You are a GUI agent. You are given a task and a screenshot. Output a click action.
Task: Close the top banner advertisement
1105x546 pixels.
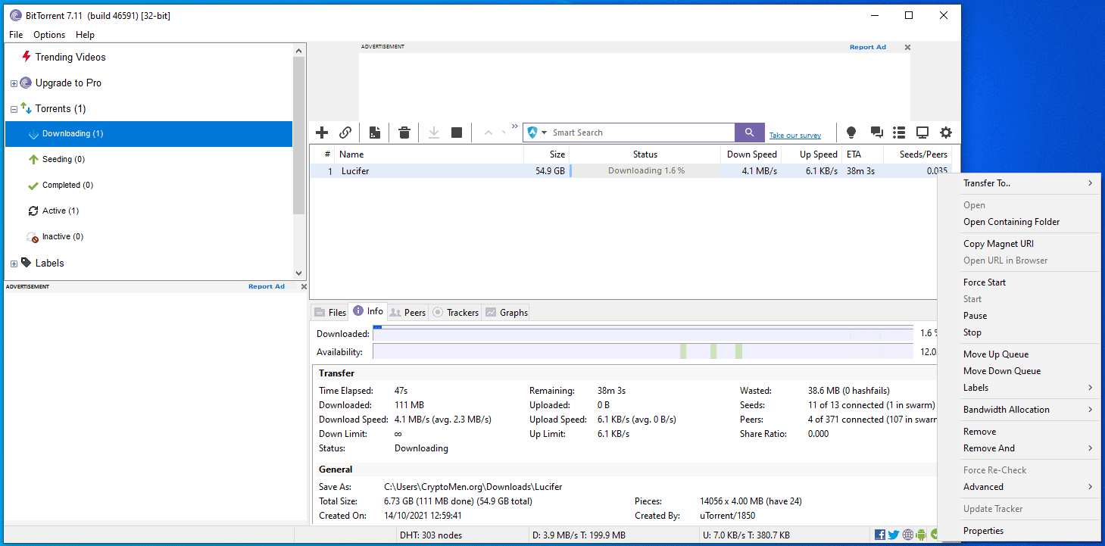point(908,47)
